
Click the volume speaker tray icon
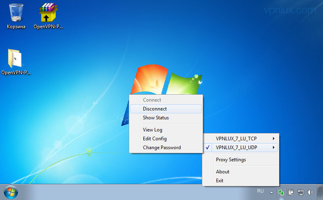pos(310,192)
